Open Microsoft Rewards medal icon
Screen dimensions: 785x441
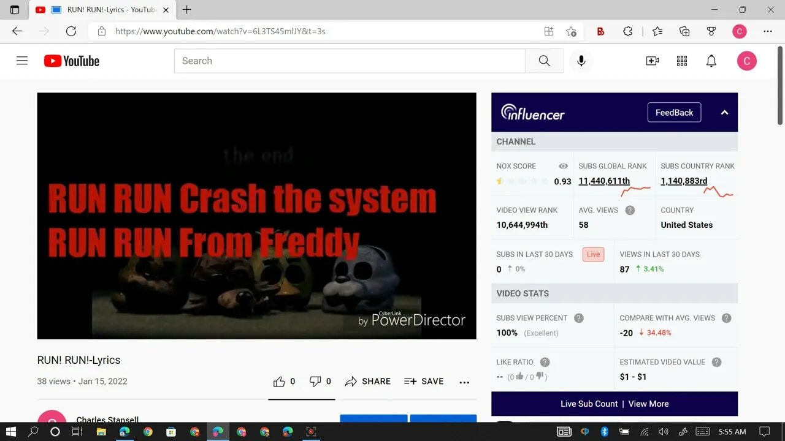711,31
